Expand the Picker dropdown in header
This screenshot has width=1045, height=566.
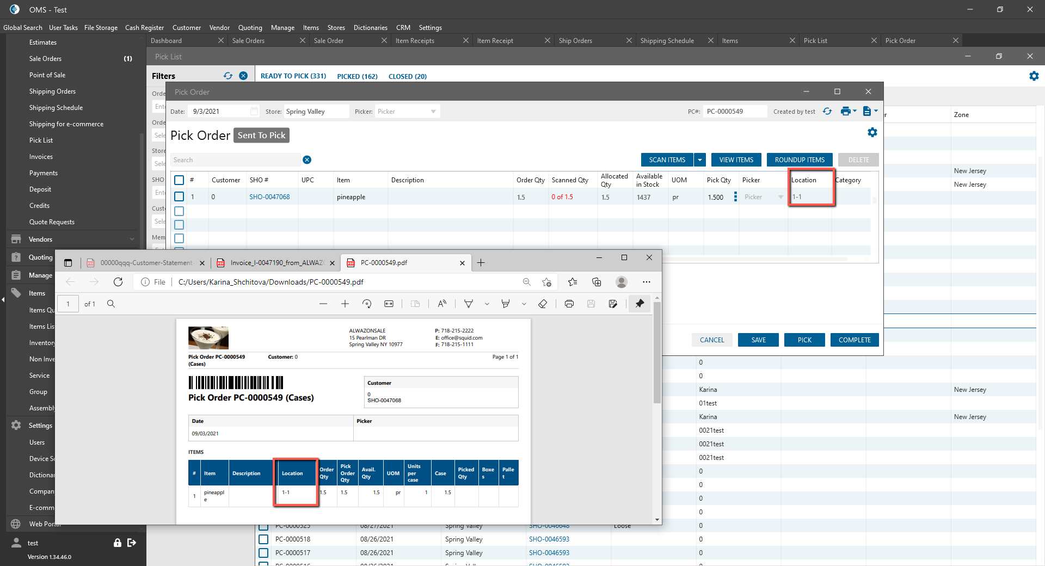(x=433, y=112)
